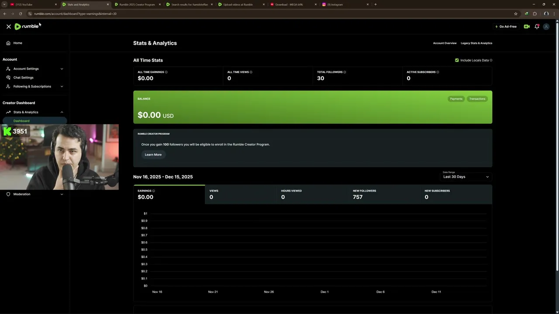The width and height of the screenshot is (559, 314).
Task: Expand Following & Subscriptions chevron
Action: click(62, 86)
